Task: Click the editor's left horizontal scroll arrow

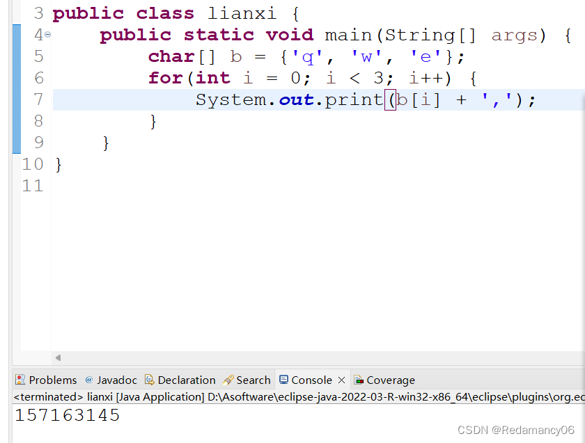Action: tap(58, 357)
